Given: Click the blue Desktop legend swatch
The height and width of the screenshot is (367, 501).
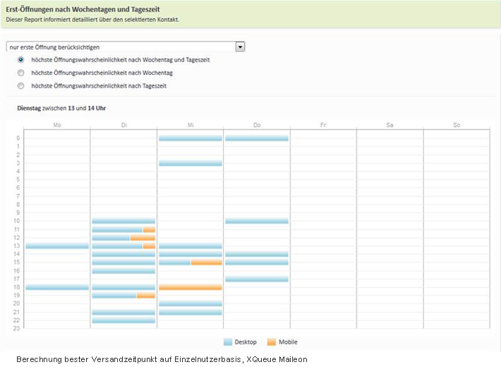Looking at the screenshot, I should 227,342.
